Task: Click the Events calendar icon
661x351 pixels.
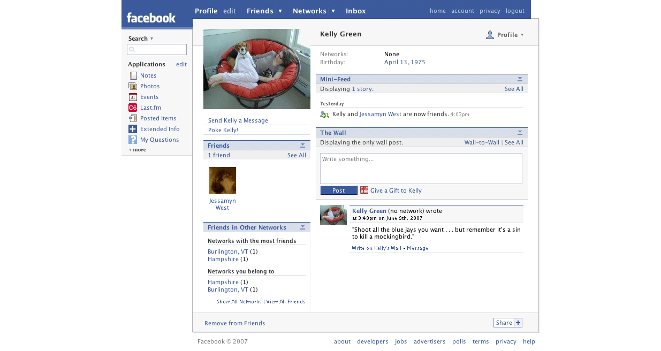Action: click(133, 97)
